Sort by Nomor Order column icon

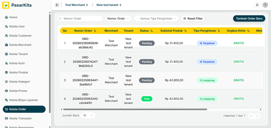(x=95, y=31)
